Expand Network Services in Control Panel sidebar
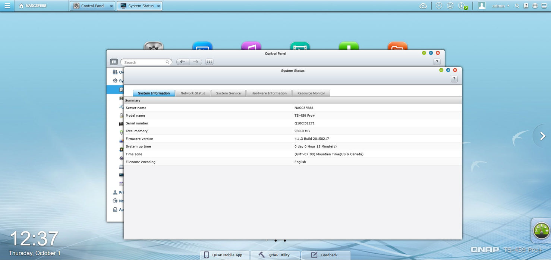The image size is (551, 260). click(118, 201)
